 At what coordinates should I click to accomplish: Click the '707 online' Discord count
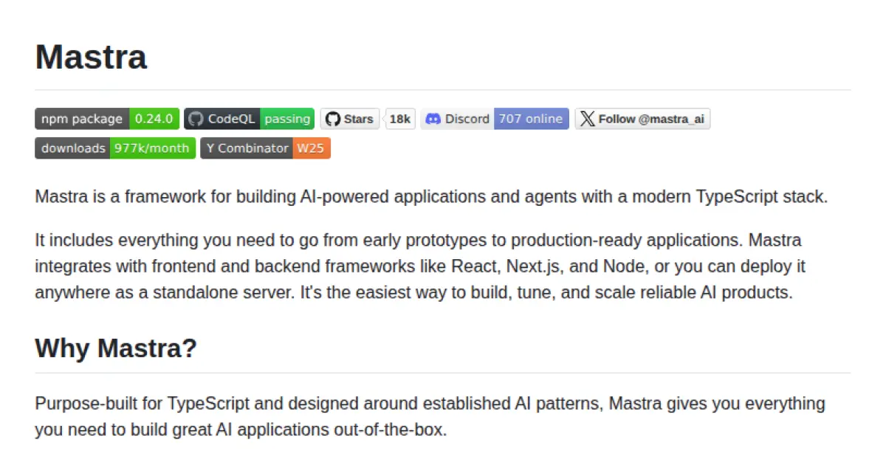531,119
